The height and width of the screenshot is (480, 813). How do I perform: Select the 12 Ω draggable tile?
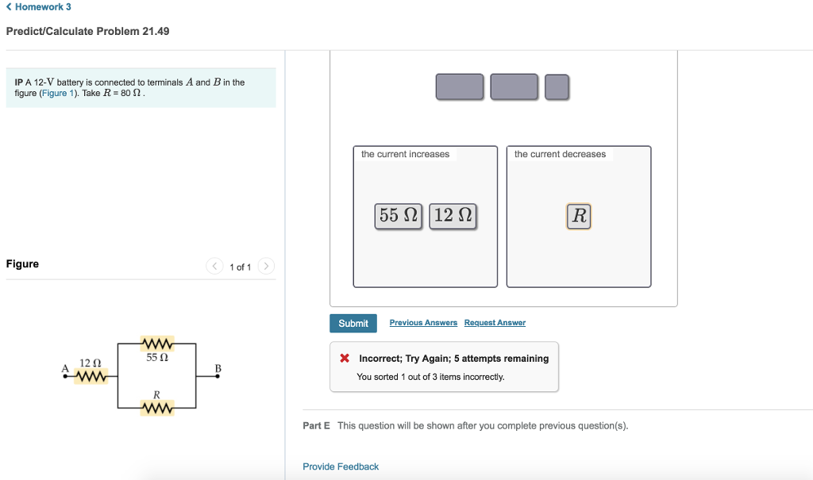coord(453,216)
